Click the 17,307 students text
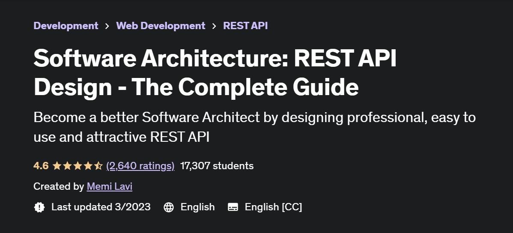The height and width of the screenshot is (233, 513). 217,166
